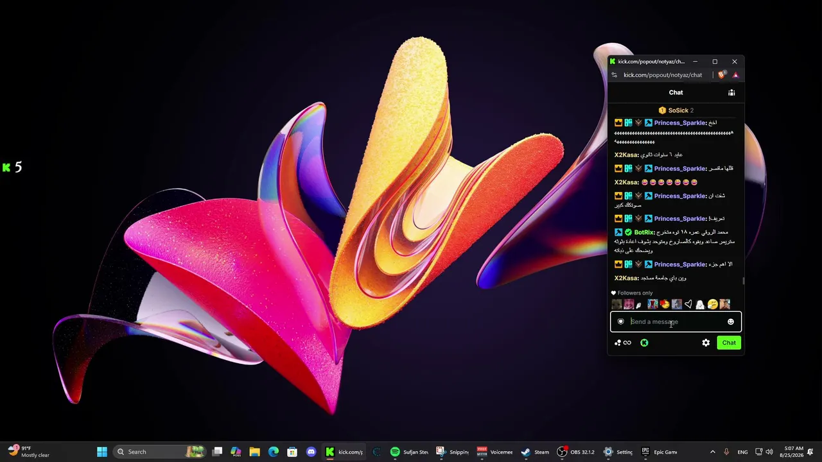Open Discord from taskbar
The width and height of the screenshot is (822, 462).
coord(311,452)
